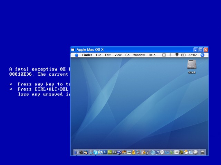Expand the Window menu
Viewport: 221px width, 165px height.
click(x=139, y=55)
